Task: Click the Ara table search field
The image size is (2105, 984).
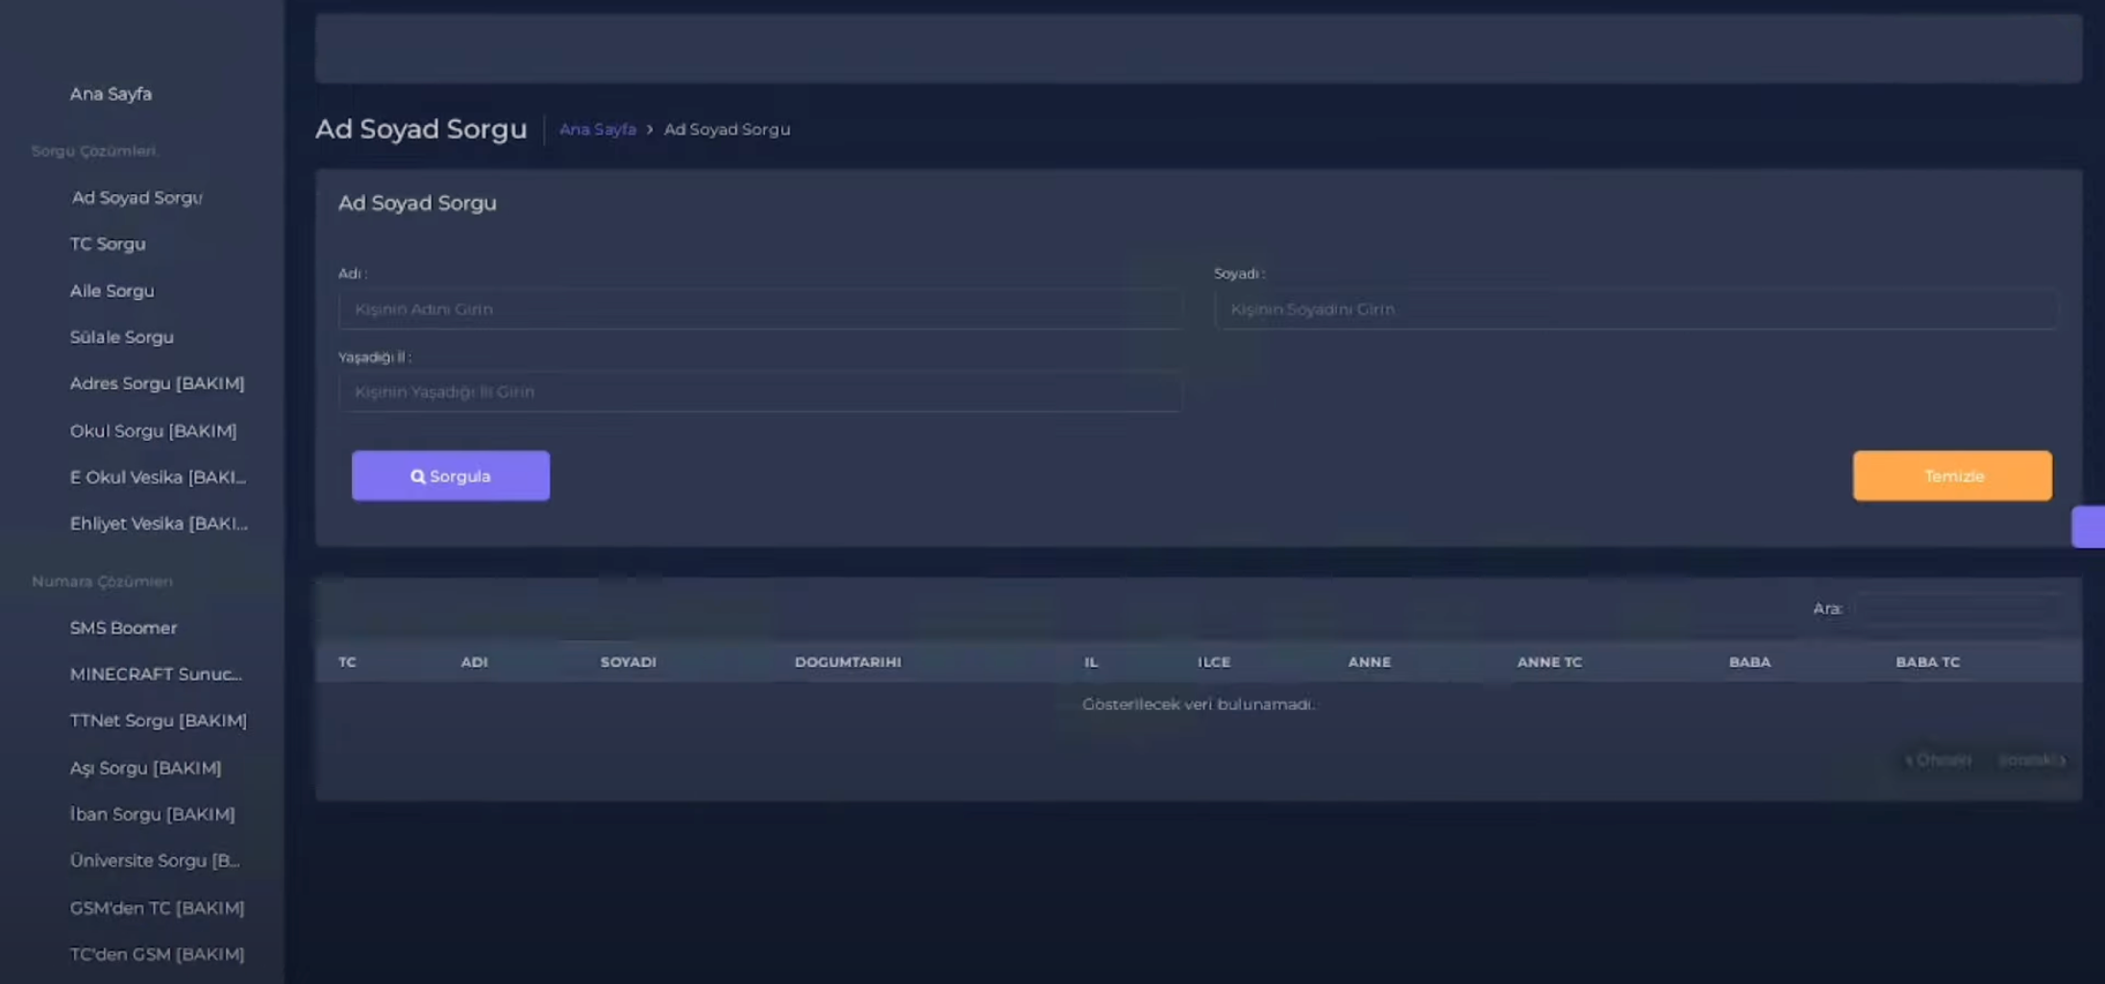Action: [x=1956, y=609]
